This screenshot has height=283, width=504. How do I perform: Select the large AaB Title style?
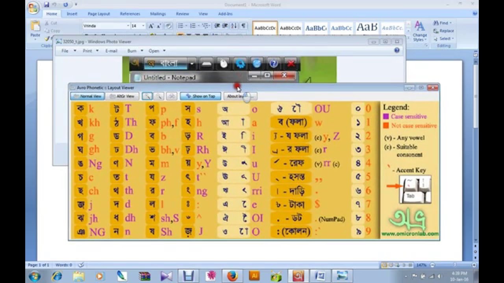tap(367, 28)
